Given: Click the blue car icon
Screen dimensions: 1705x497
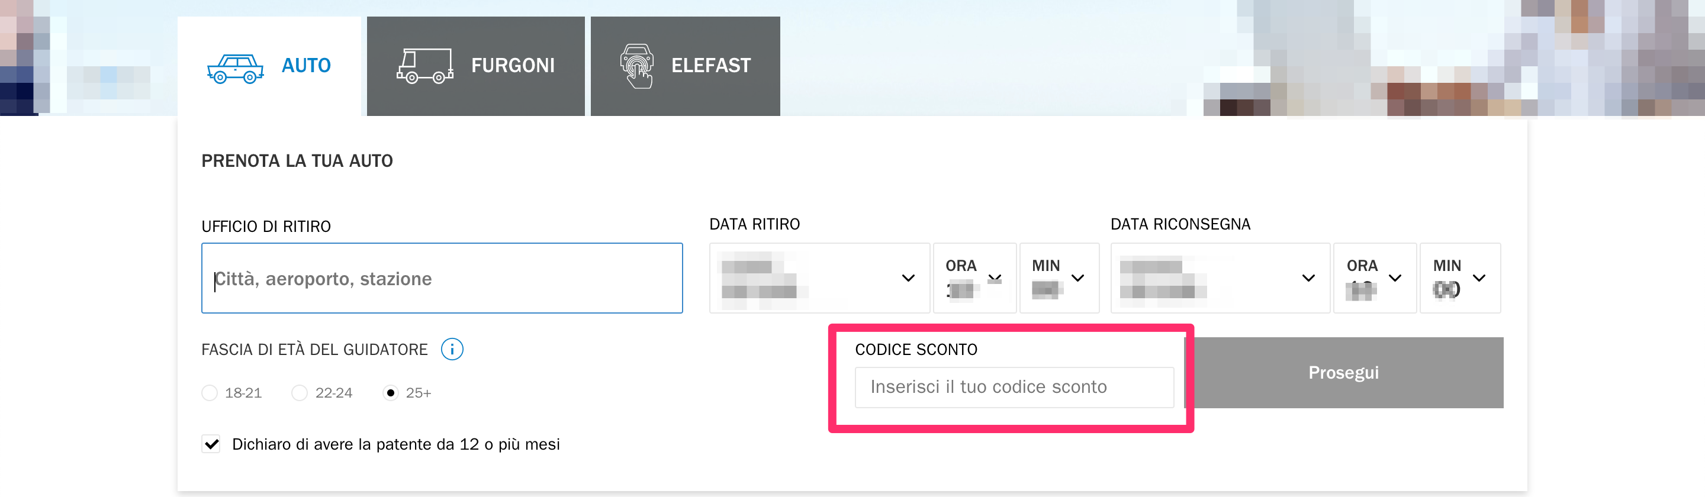Looking at the screenshot, I should [x=235, y=68].
